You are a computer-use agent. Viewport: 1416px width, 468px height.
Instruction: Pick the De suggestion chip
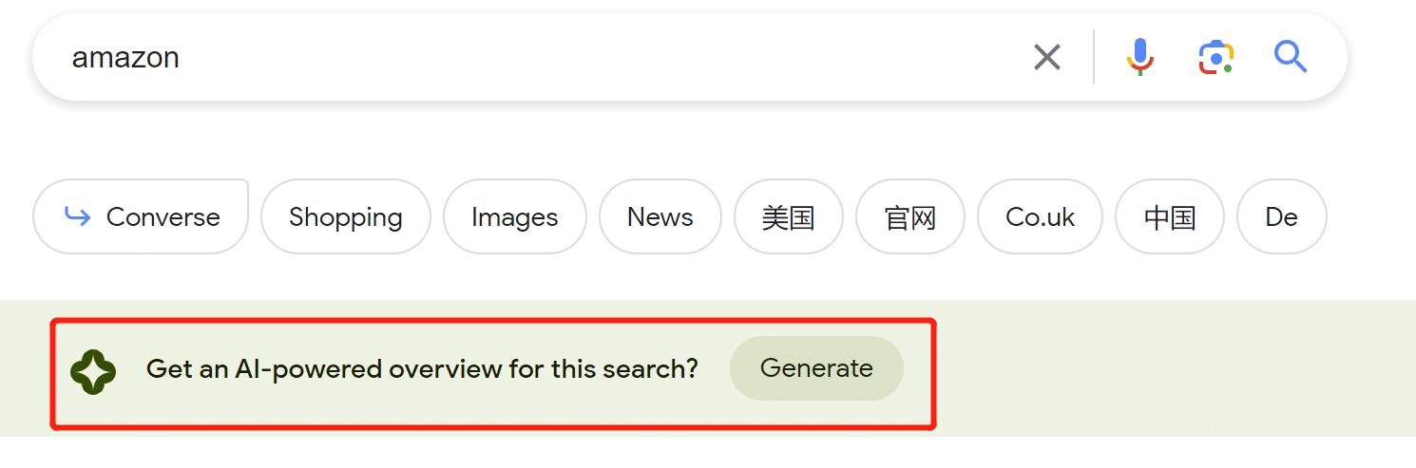[1281, 217]
